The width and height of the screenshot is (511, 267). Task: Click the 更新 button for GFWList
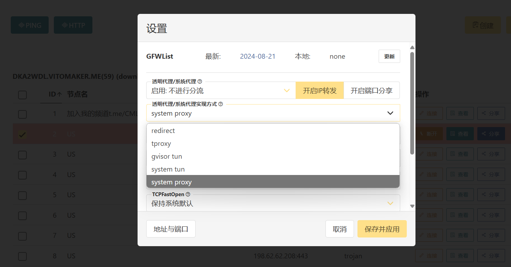coord(389,56)
